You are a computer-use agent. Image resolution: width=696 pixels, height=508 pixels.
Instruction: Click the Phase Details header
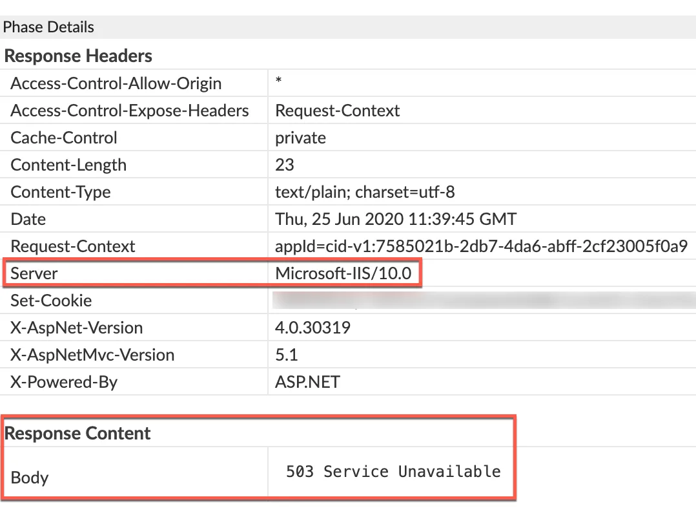(x=48, y=27)
